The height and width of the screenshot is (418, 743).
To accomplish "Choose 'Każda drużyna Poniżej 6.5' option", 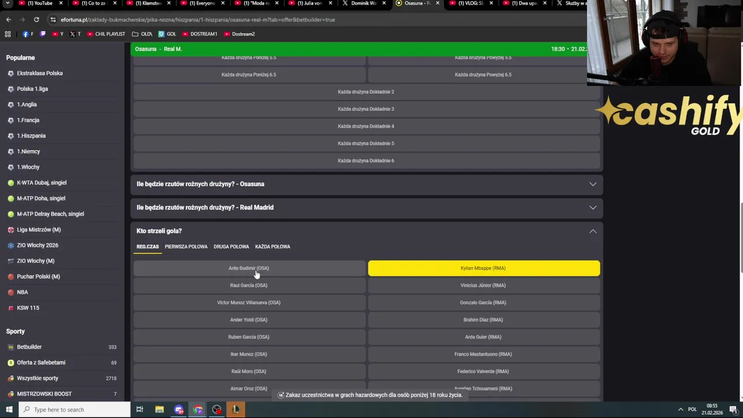I will point(249,74).
